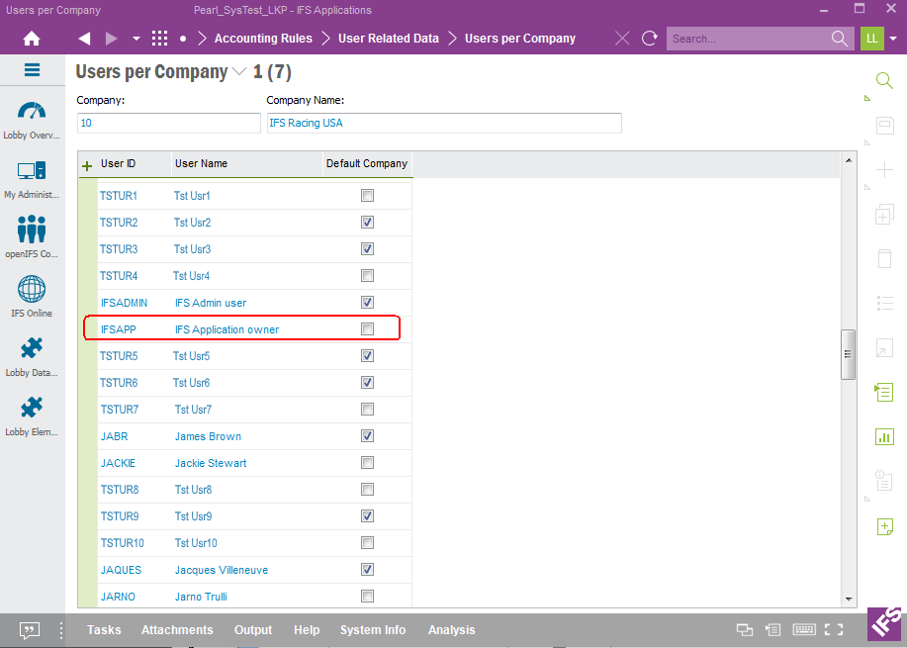Expand the user menu arrow beside LL
The height and width of the screenshot is (648, 907).
coord(894,39)
